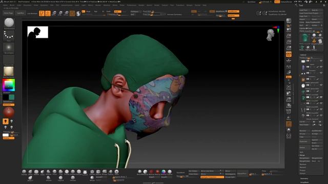Select the Draw mode icon
The width and height of the screenshot is (328, 184).
[x=48, y=13]
